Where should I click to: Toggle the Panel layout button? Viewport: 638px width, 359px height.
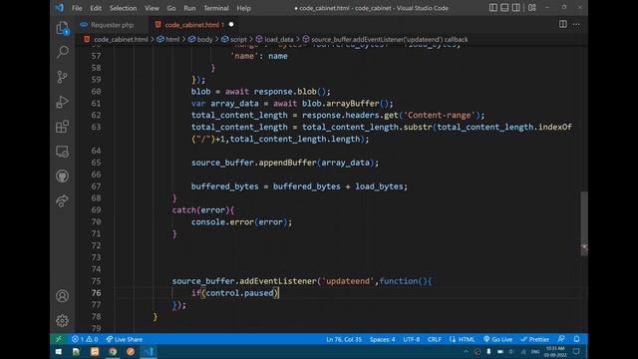pyautogui.click(x=504, y=8)
